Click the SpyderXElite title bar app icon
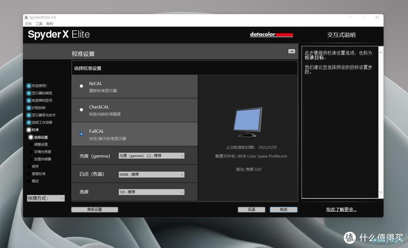Viewport: 408px width, 248px height. tap(26, 17)
